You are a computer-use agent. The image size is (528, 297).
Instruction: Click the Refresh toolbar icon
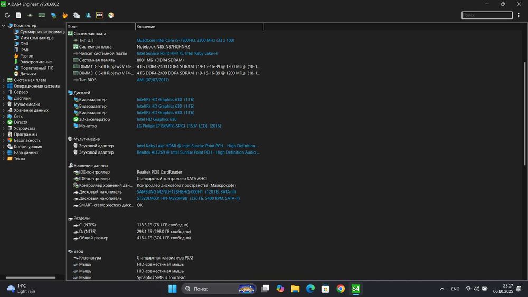tap(7, 15)
